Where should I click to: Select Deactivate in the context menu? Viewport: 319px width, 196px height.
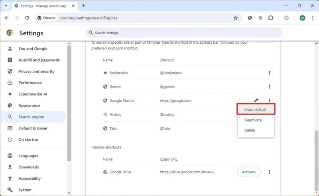click(x=256, y=120)
